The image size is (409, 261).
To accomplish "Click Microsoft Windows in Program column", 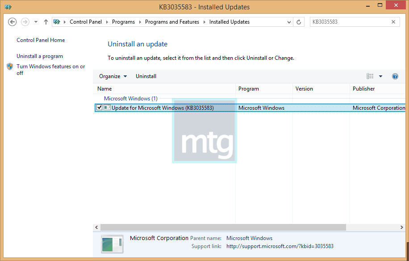I will pos(261,108).
